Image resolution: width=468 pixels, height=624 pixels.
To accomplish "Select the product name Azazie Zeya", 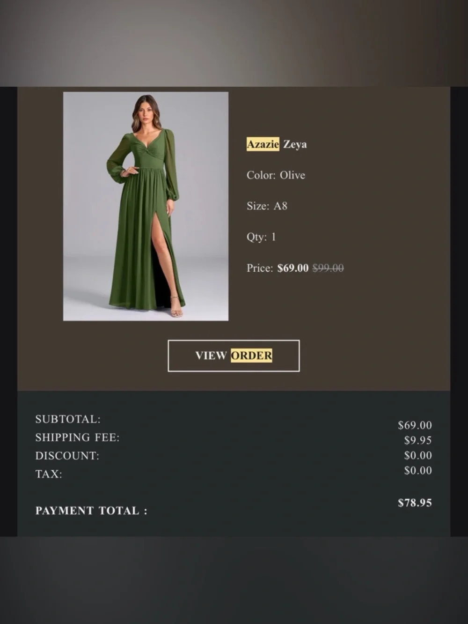I will 277,144.
